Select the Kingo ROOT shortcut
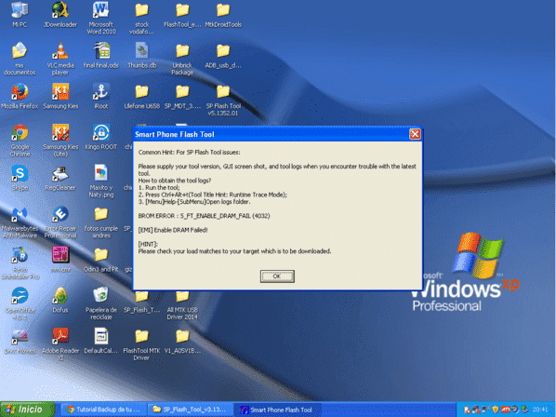Image resolution: width=556 pixels, height=417 pixels. coord(101,137)
